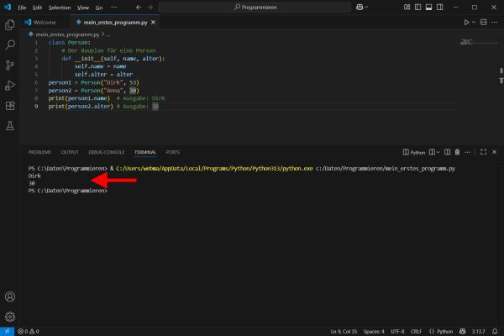
Task: Select the mein_erstes_programm.py editor tab
Action: [x=115, y=22]
